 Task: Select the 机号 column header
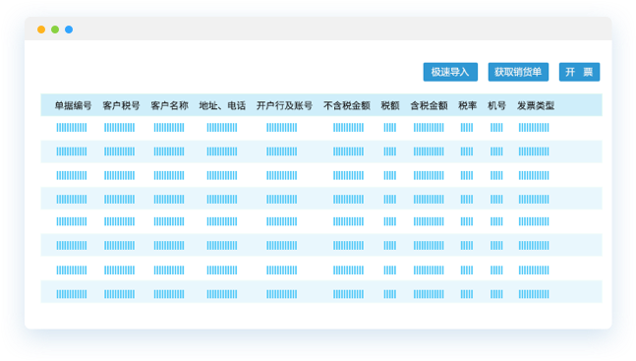(x=496, y=105)
